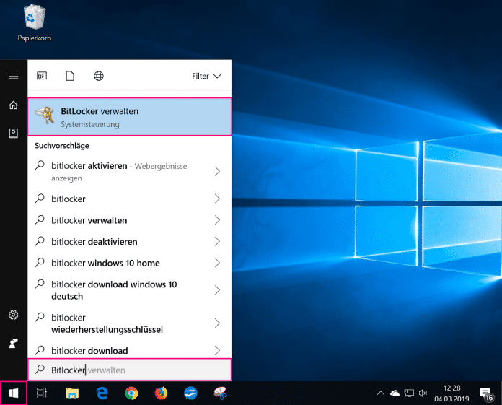Select 'bitlocker verwalten' suggestion
502x405 pixels.
[x=89, y=220]
